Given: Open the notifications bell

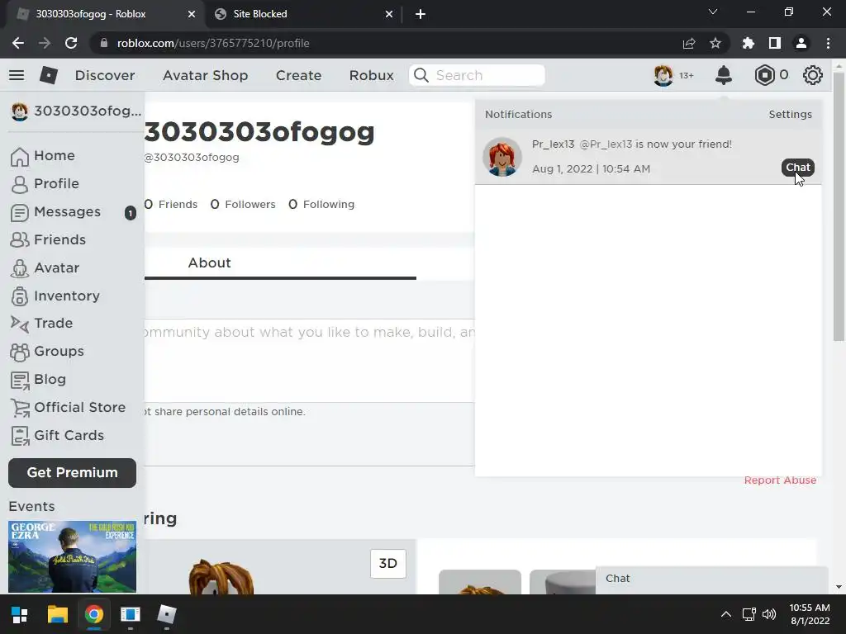Looking at the screenshot, I should coord(724,75).
